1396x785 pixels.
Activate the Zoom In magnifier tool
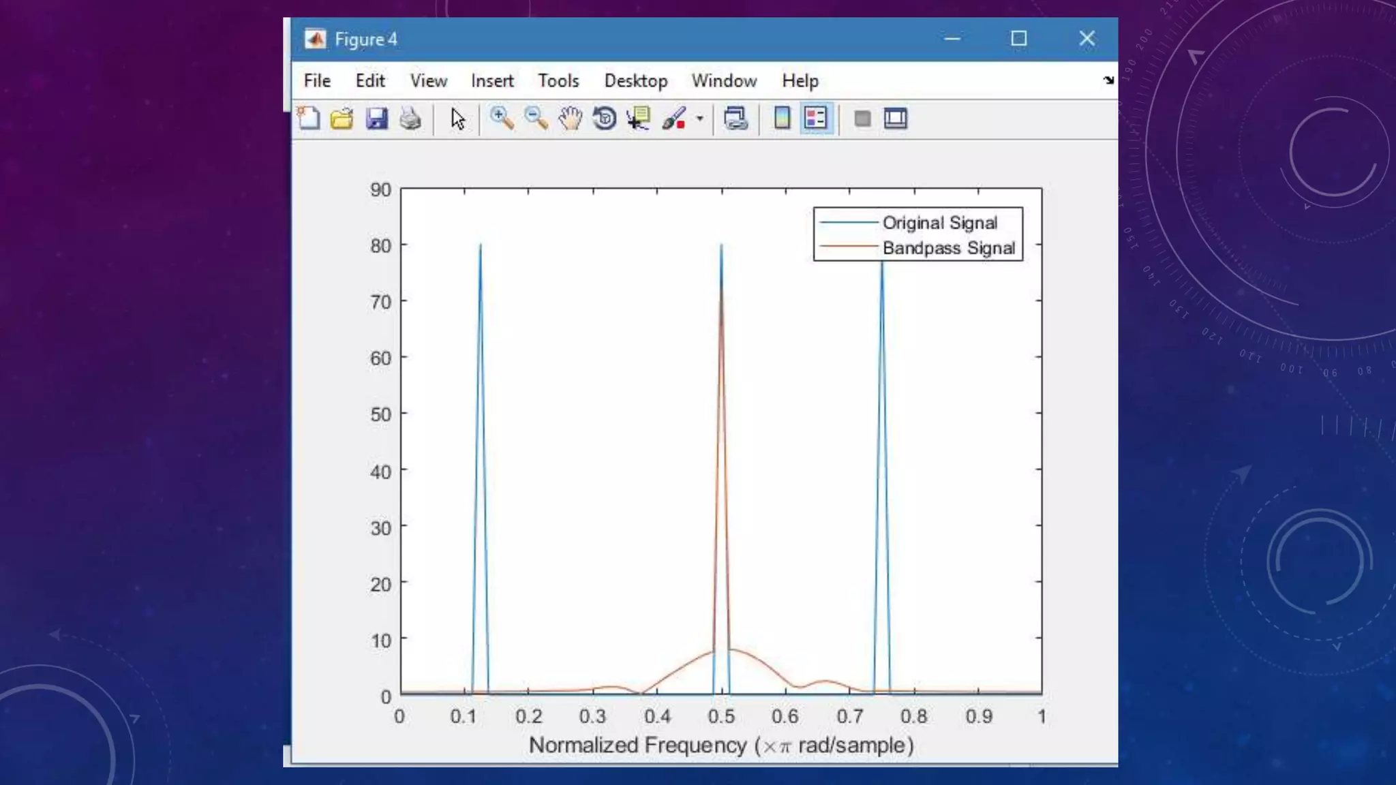coord(502,119)
